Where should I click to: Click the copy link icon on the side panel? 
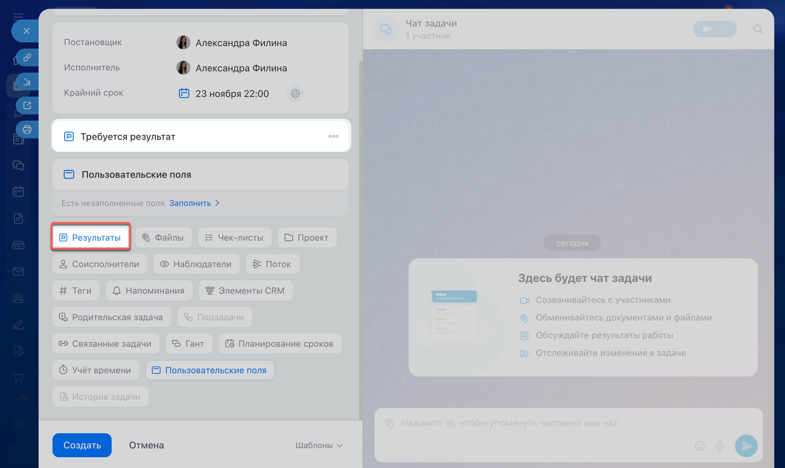point(27,57)
